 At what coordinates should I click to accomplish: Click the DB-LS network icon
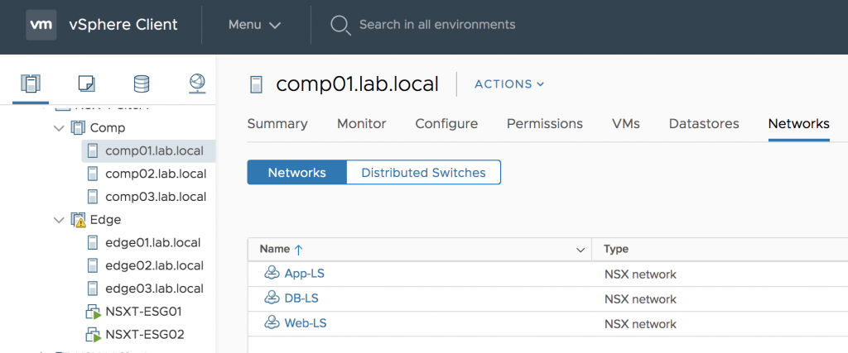[x=271, y=298]
